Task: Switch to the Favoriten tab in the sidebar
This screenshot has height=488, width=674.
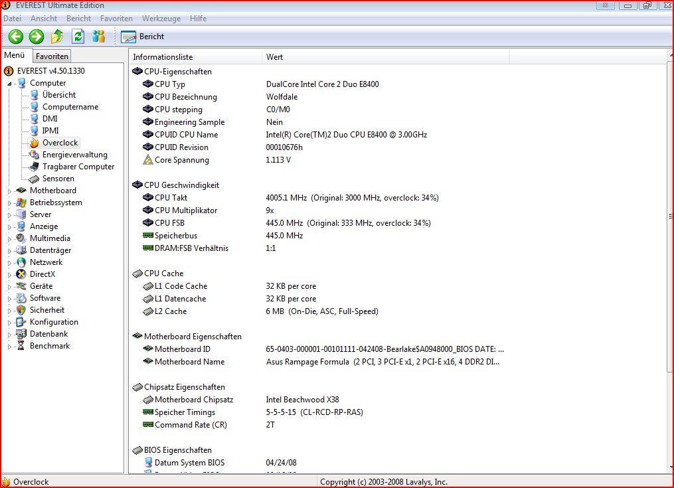Action: click(x=52, y=56)
